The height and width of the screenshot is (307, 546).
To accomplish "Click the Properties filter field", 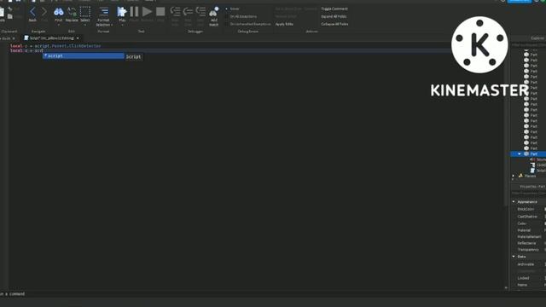I will pyautogui.click(x=528, y=193).
